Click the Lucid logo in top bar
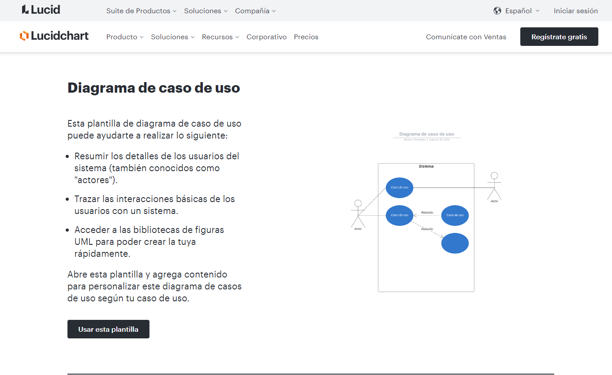This screenshot has width=612, height=375. [x=41, y=10]
